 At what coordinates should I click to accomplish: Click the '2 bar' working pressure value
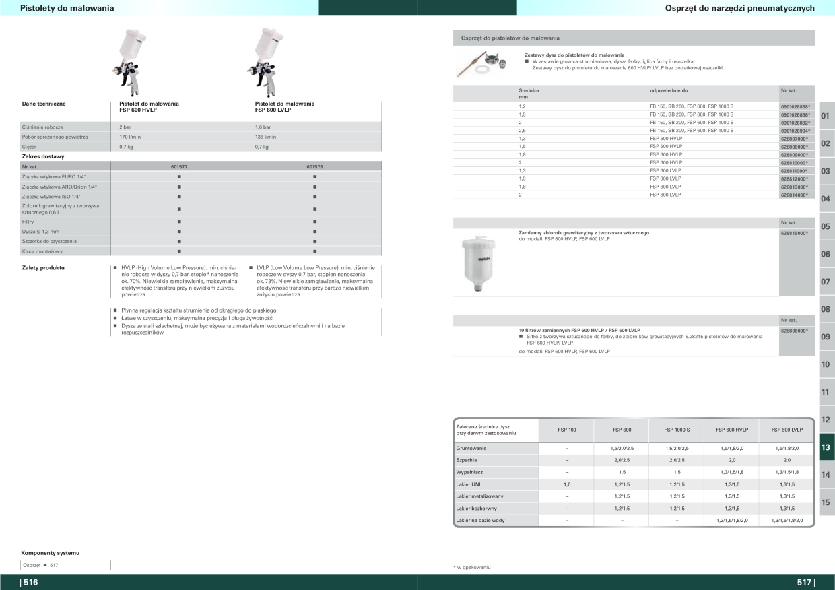(x=126, y=127)
